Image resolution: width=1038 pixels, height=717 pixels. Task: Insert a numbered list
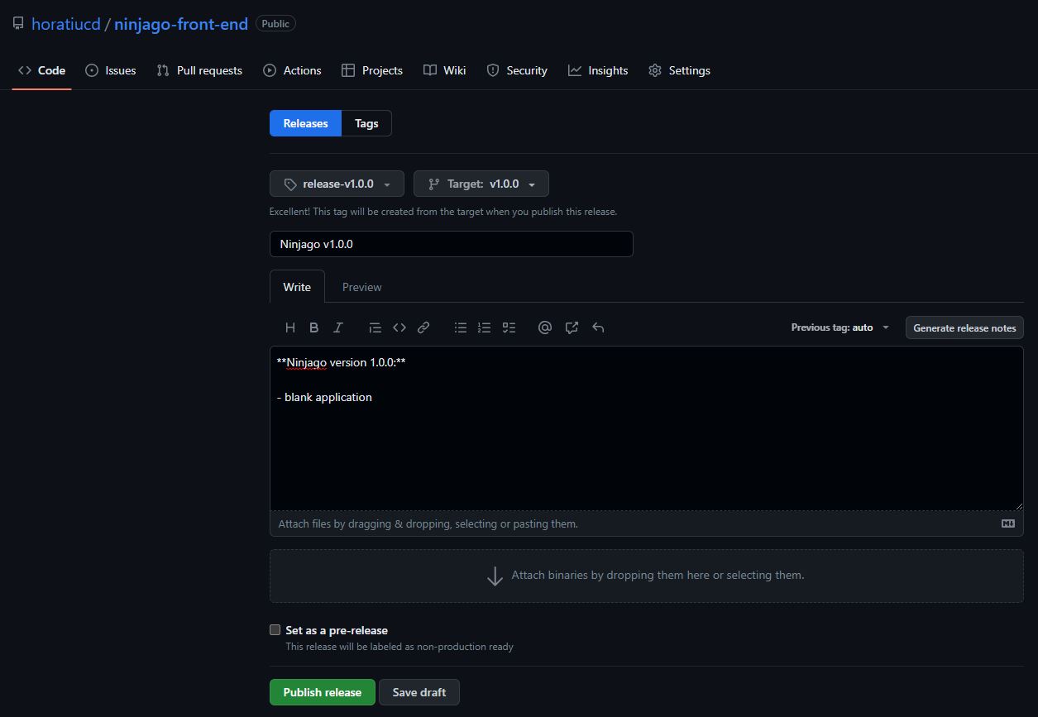(485, 327)
